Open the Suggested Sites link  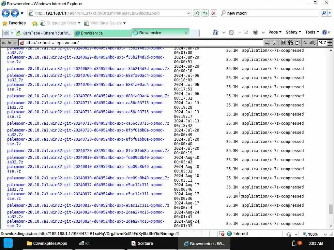[x=60, y=23]
